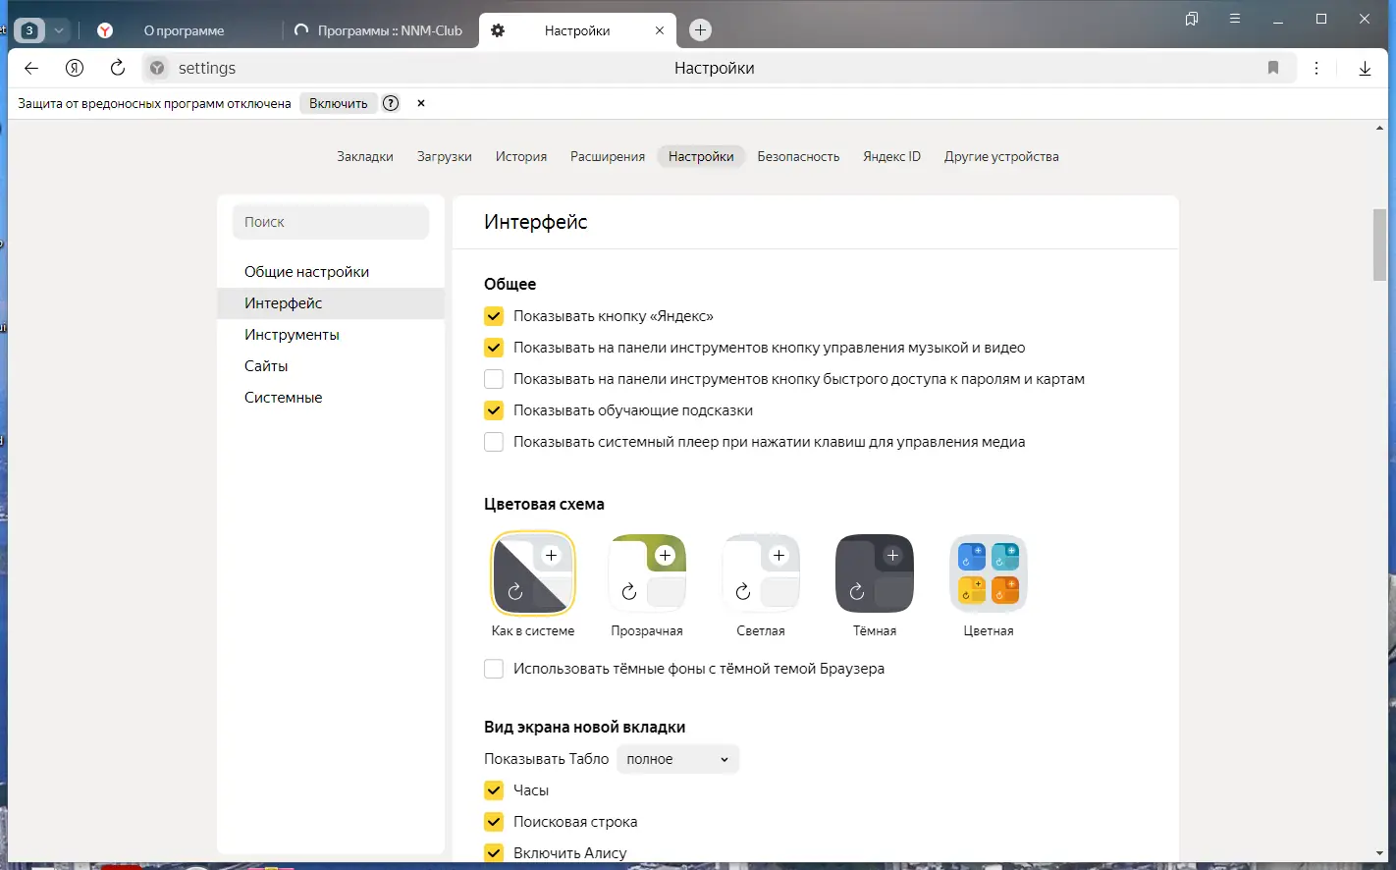Select the Светлая color scheme

[x=761, y=573]
